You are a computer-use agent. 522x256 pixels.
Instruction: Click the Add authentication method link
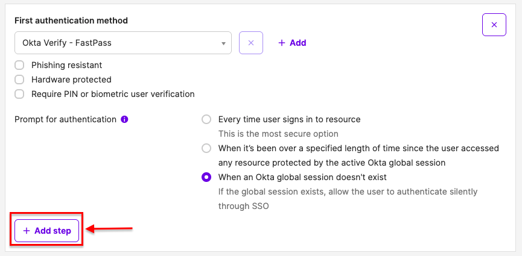(x=292, y=43)
